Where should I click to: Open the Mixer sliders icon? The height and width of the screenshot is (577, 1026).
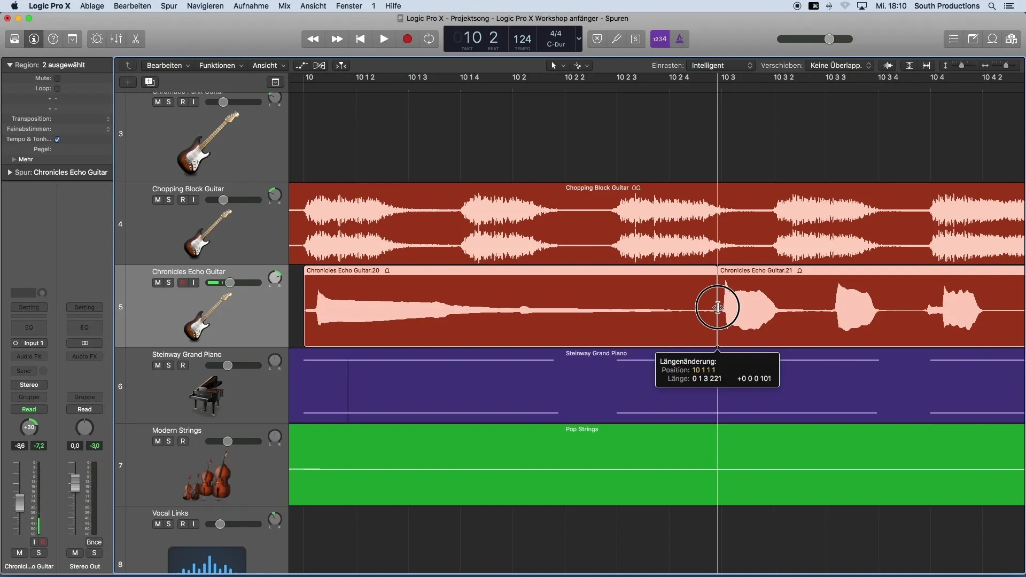pyautogui.click(x=116, y=39)
